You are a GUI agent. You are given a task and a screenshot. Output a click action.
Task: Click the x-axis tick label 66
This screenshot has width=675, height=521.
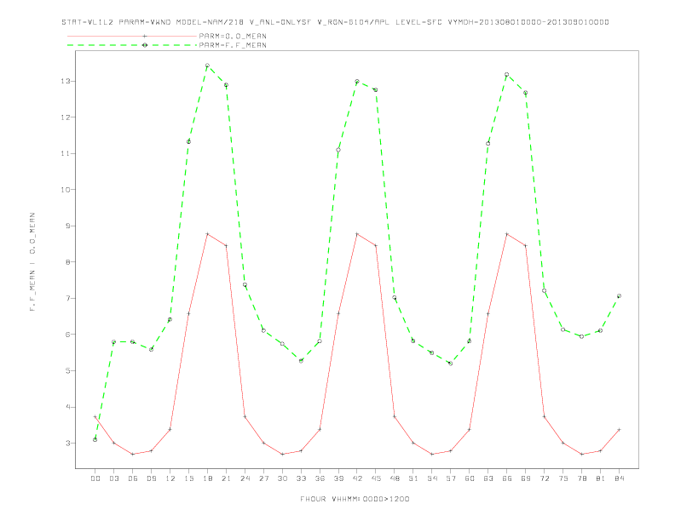pos(507,478)
